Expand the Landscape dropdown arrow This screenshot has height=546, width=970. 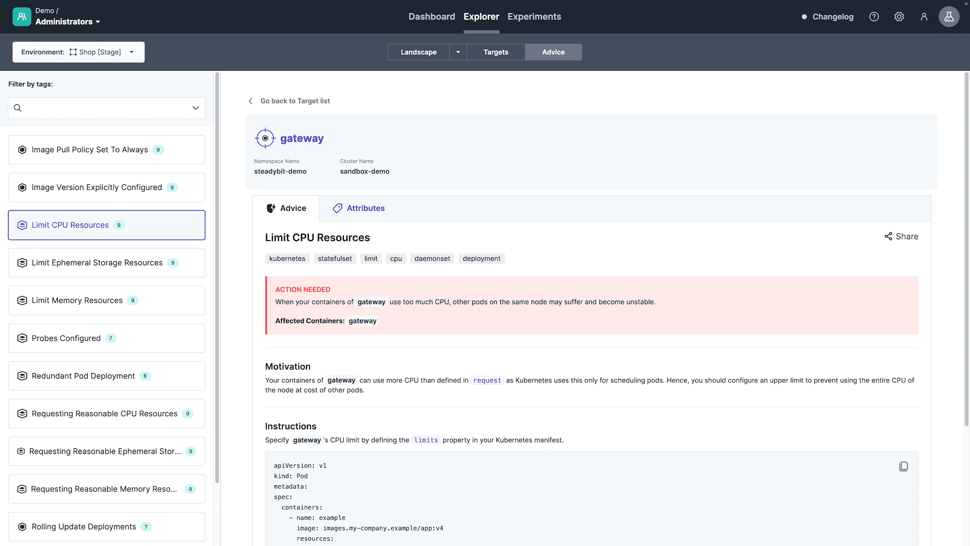(x=458, y=52)
